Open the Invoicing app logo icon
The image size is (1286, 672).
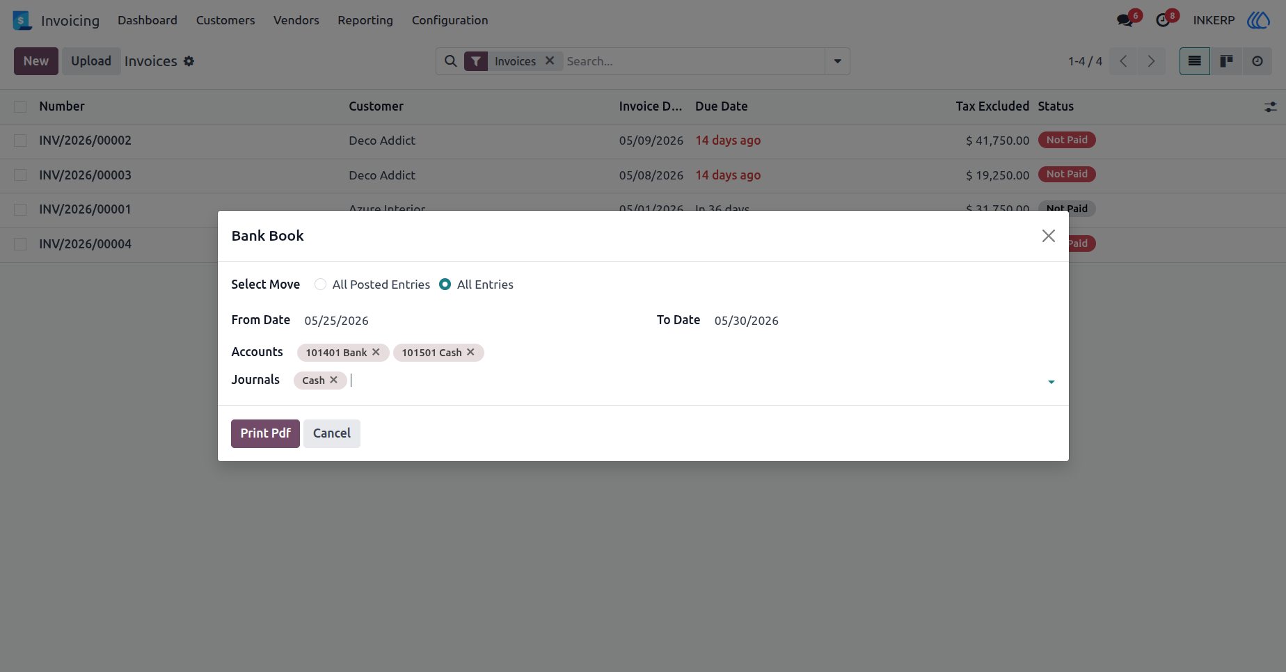coord(22,20)
